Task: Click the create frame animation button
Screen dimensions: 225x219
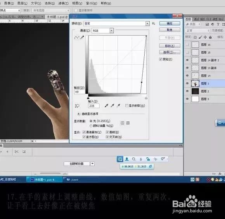Action: pyautogui.click(x=77, y=164)
